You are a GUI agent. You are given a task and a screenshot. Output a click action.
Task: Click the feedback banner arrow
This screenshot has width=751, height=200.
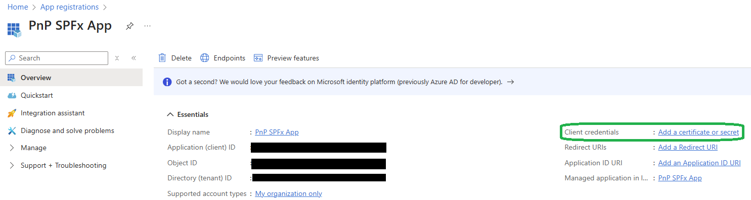(x=510, y=82)
